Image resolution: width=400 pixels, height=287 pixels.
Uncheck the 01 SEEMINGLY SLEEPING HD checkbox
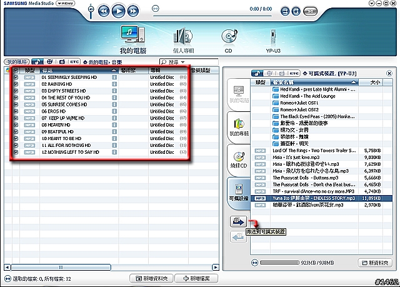tap(16, 78)
